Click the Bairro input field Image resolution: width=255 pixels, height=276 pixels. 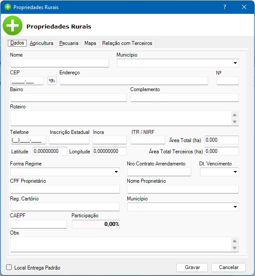tap(68, 98)
